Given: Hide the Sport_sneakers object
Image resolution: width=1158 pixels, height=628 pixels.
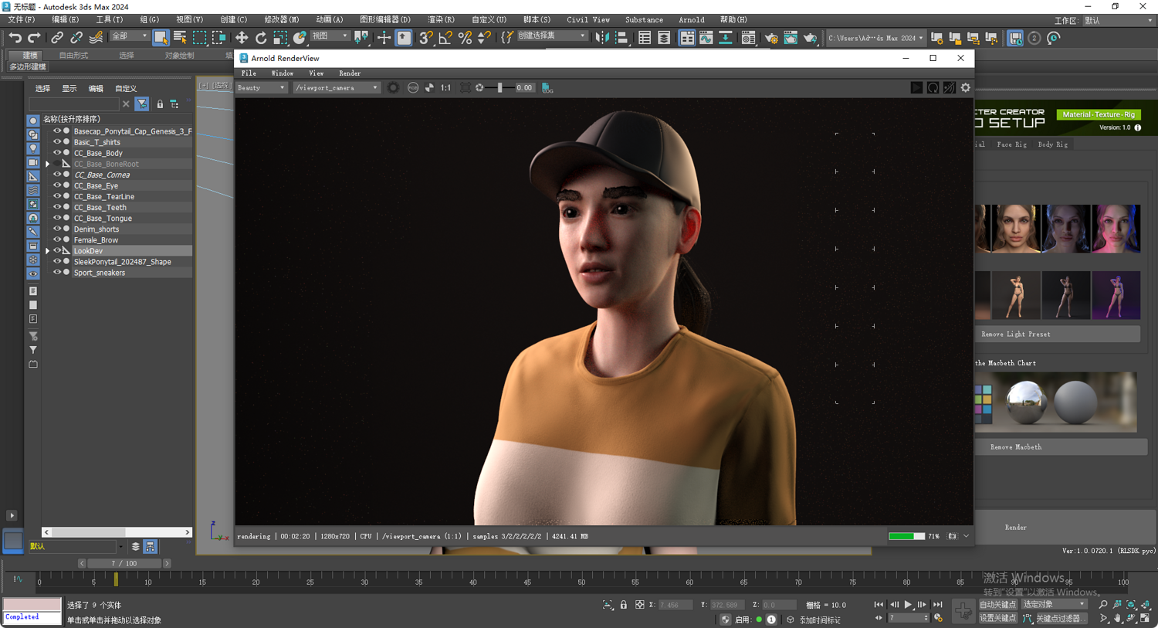Looking at the screenshot, I should (x=56, y=272).
